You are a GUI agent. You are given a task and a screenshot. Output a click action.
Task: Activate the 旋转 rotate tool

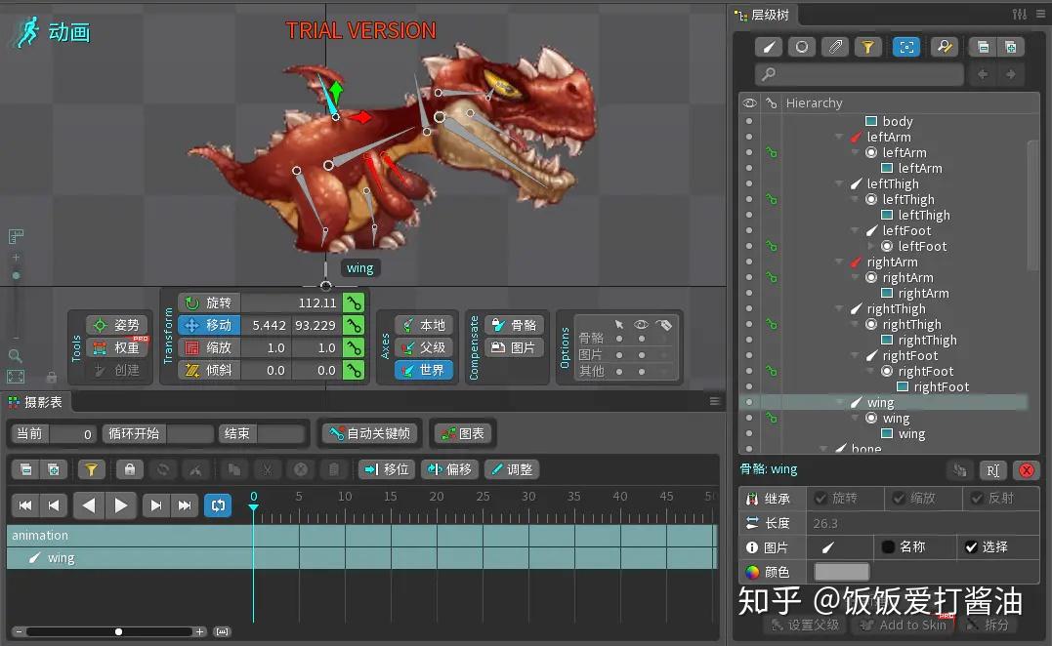pyautogui.click(x=209, y=303)
